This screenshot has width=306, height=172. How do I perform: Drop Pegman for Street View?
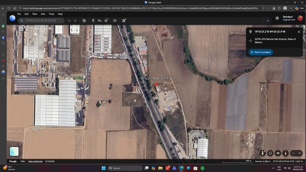coord(263,153)
